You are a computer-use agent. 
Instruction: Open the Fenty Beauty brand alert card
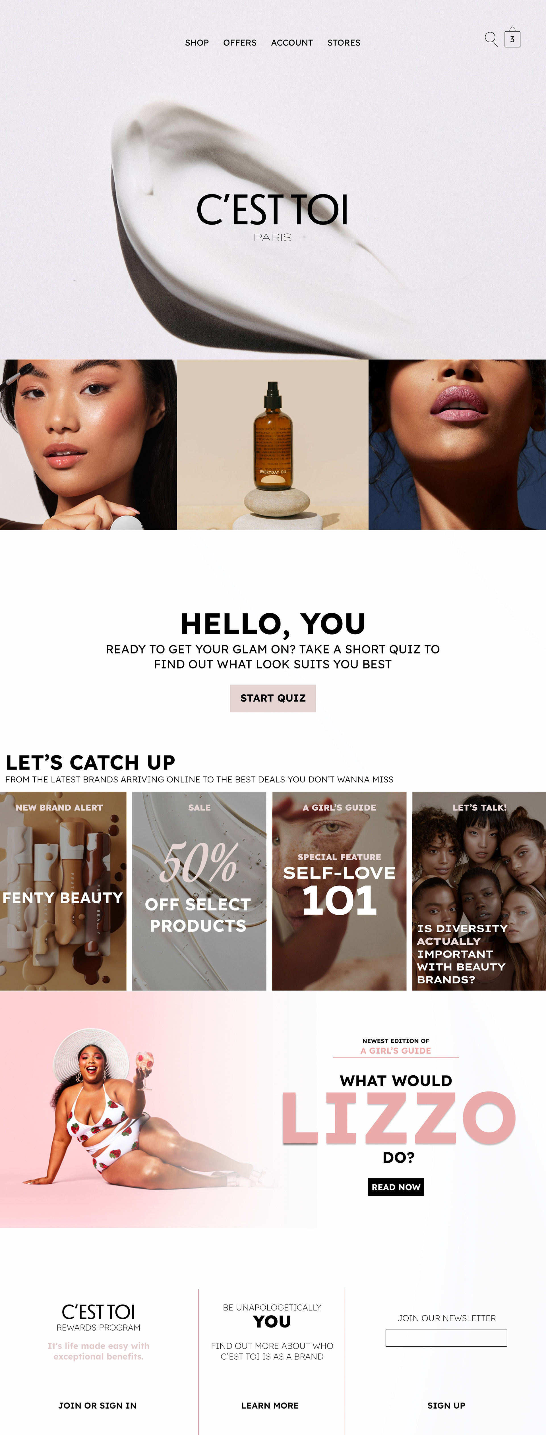point(63,891)
